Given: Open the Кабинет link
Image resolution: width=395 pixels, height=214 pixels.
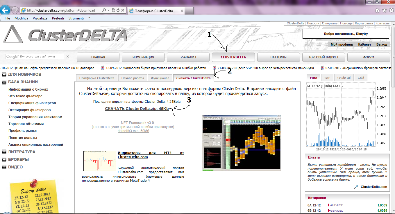Looking at the screenshot, I should click(364, 44).
